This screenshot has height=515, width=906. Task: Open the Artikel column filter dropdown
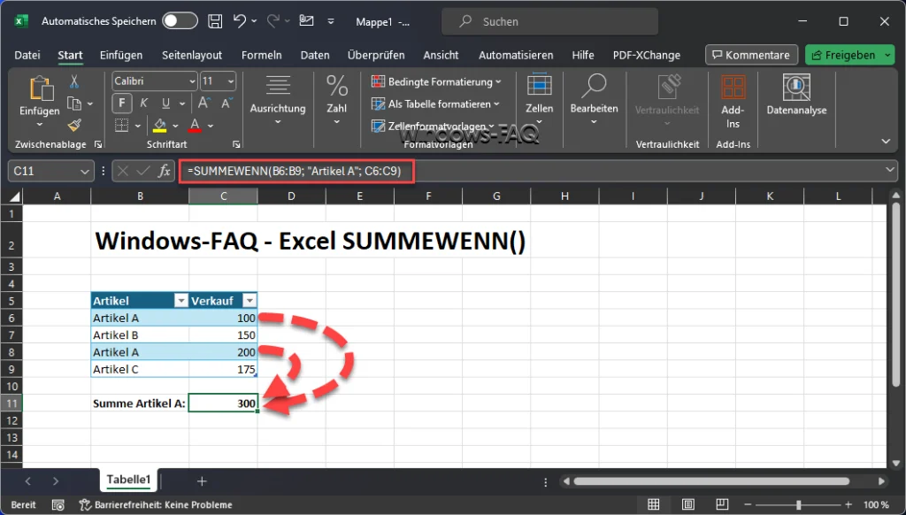[x=181, y=301]
